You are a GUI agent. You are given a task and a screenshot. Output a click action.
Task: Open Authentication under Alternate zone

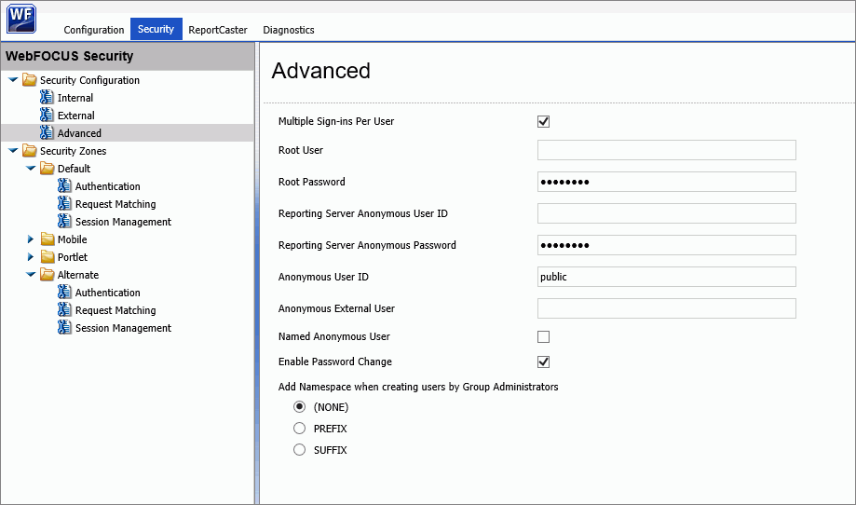107,293
